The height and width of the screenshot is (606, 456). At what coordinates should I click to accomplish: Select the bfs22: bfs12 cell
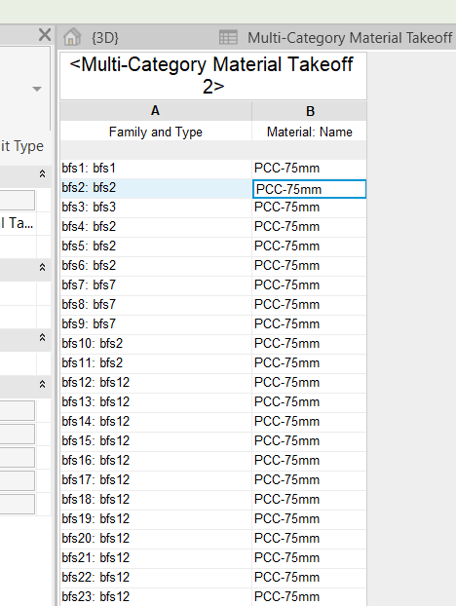pyautogui.click(x=156, y=578)
